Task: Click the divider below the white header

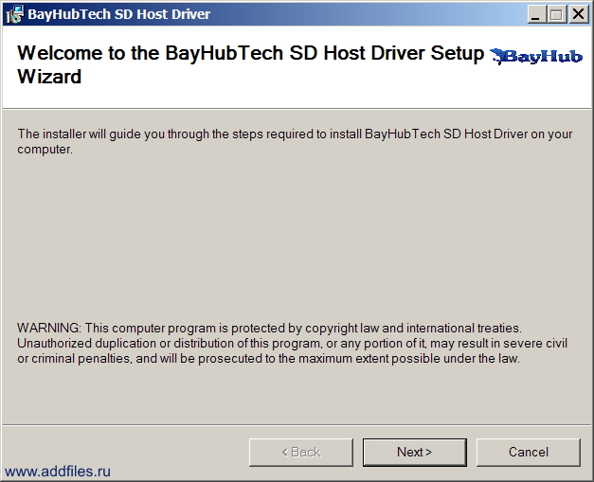Action: pyautogui.click(x=297, y=108)
